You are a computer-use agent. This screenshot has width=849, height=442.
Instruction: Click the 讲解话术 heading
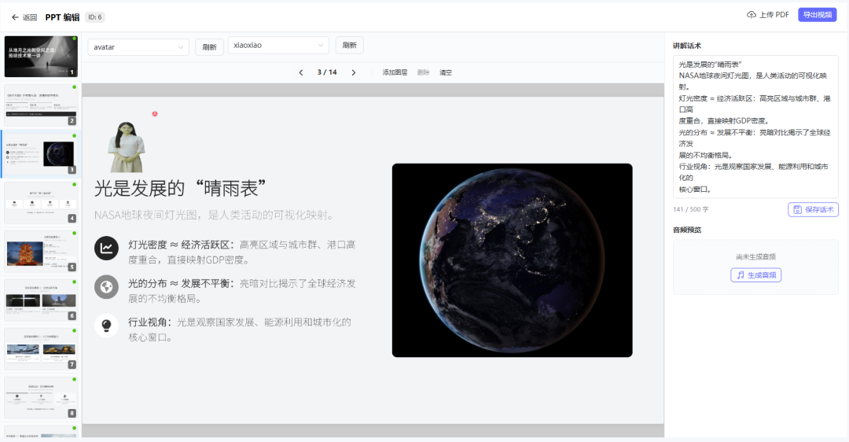point(687,46)
